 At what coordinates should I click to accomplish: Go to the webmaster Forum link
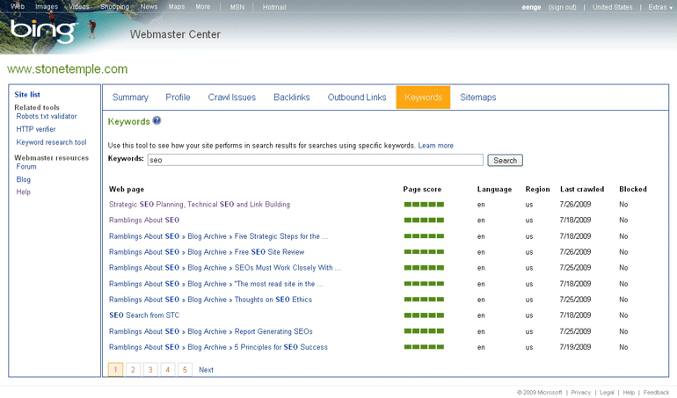click(x=26, y=167)
